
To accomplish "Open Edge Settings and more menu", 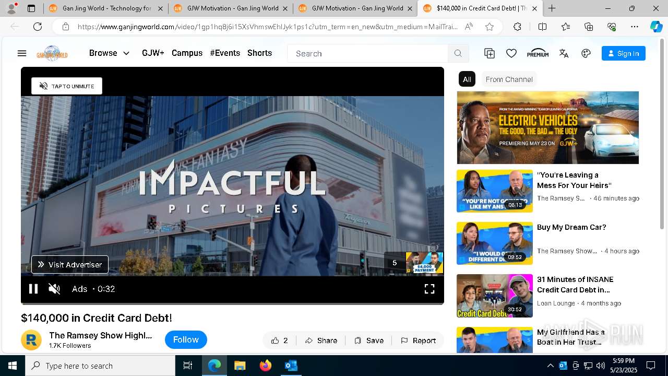I will pos(634,27).
